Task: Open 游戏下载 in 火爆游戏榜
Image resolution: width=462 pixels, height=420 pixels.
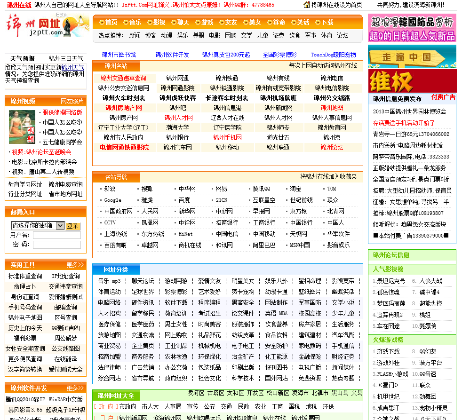Action: (388, 351)
